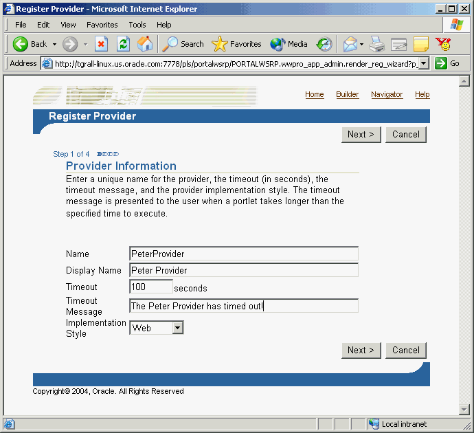Click the page icon in Address bar
The width and height of the screenshot is (474, 433).
click(47, 63)
